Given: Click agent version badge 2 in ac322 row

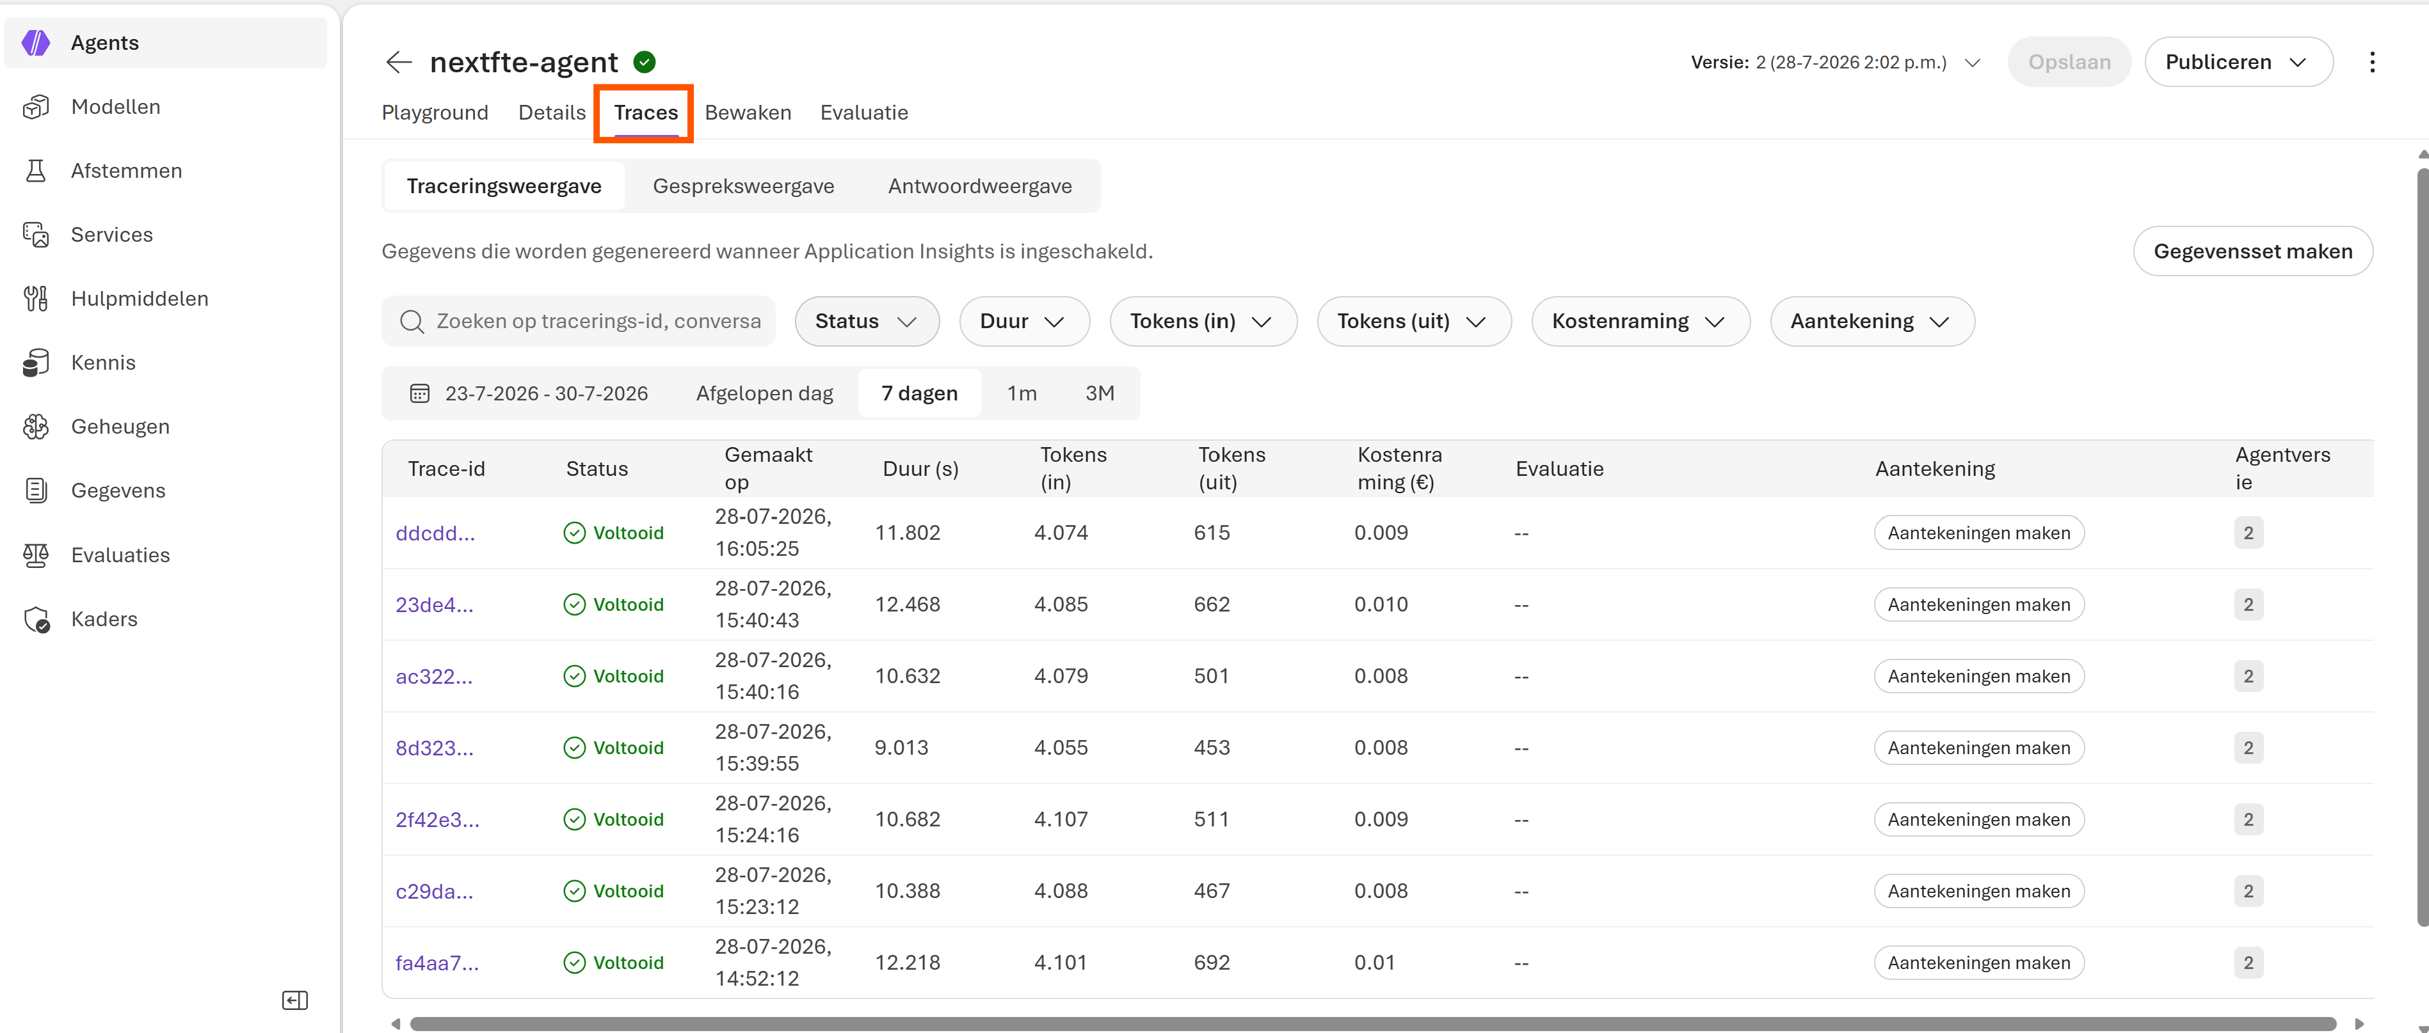Looking at the screenshot, I should point(2248,676).
